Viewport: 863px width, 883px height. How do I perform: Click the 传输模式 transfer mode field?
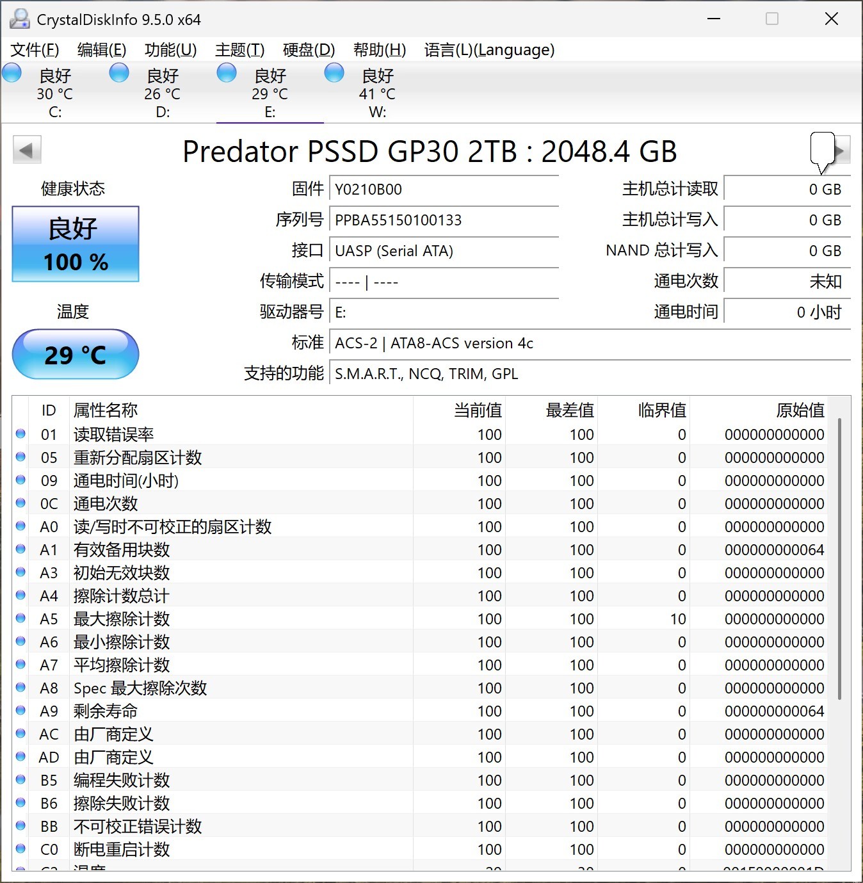(444, 282)
